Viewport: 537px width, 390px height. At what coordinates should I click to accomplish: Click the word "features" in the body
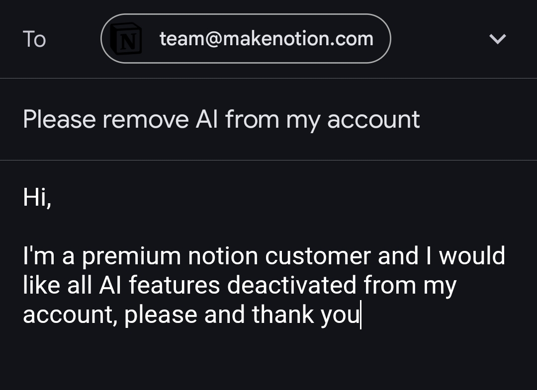[x=174, y=286]
